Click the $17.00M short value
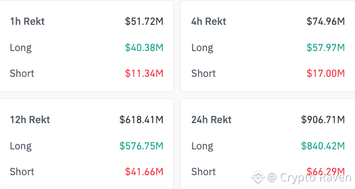The height and width of the screenshot is (189, 355). [x=326, y=73]
